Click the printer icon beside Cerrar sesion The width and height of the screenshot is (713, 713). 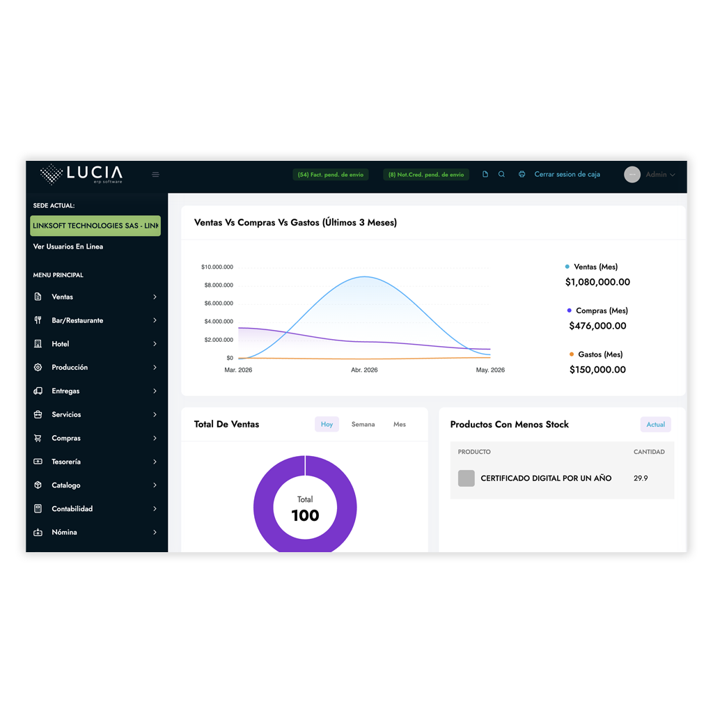point(522,174)
